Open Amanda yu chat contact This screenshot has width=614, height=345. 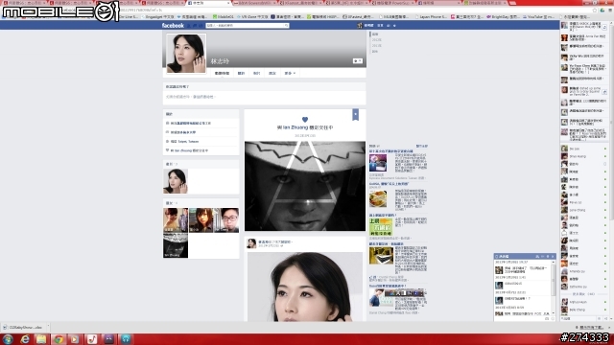tap(583, 271)
